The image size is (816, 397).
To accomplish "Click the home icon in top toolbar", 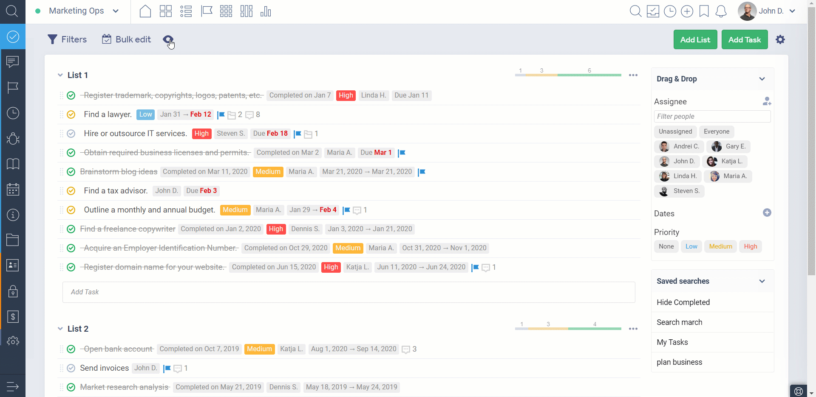I will [x=145, y=11].
